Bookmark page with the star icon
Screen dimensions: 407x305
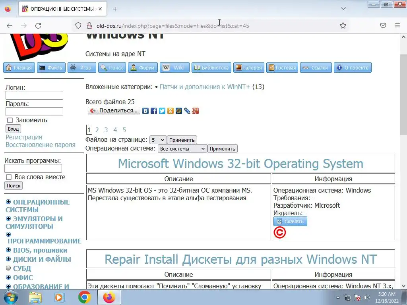coord(343,25)
